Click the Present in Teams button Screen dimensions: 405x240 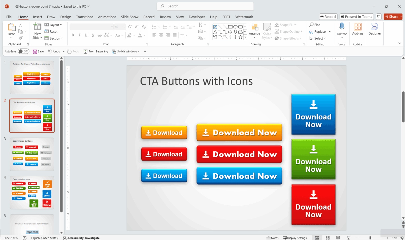[356, 16]
